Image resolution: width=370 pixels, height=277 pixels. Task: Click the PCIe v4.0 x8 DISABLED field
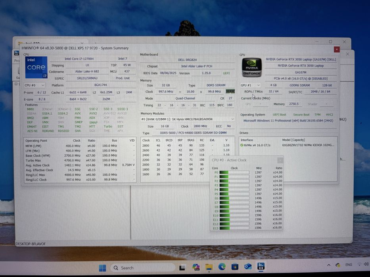point(300,79)
